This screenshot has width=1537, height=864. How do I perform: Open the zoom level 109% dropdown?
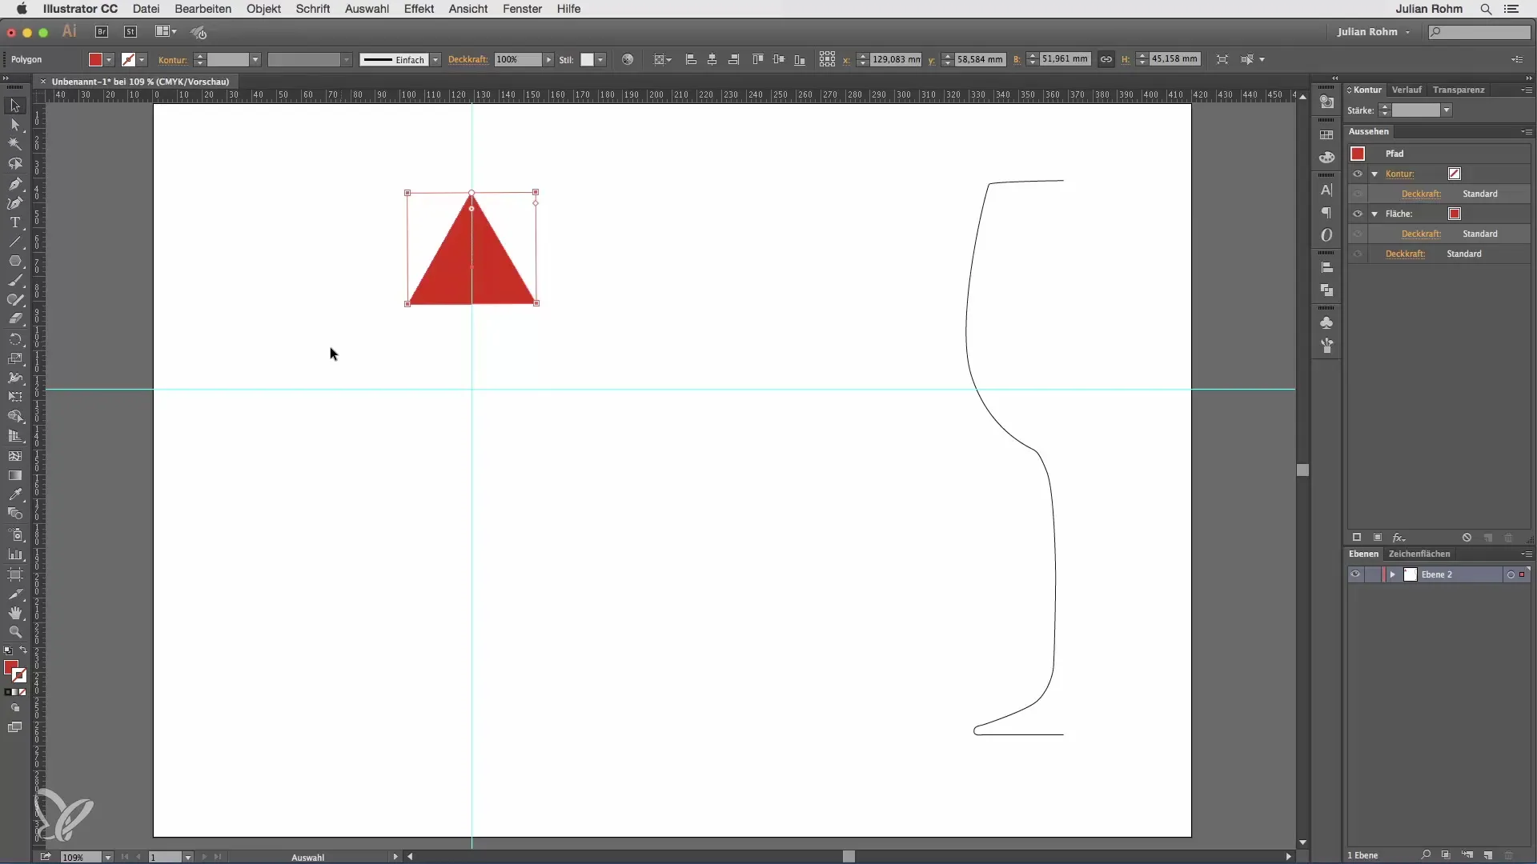click(x=107, y=857)
